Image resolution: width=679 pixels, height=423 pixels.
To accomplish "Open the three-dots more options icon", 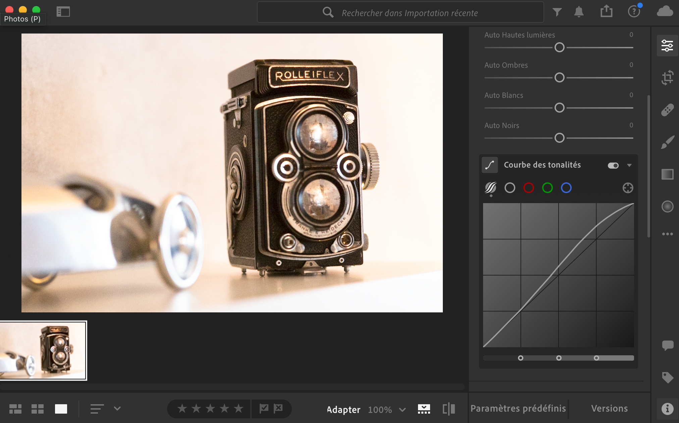I will pyautogui.click(x=667, y=234).
